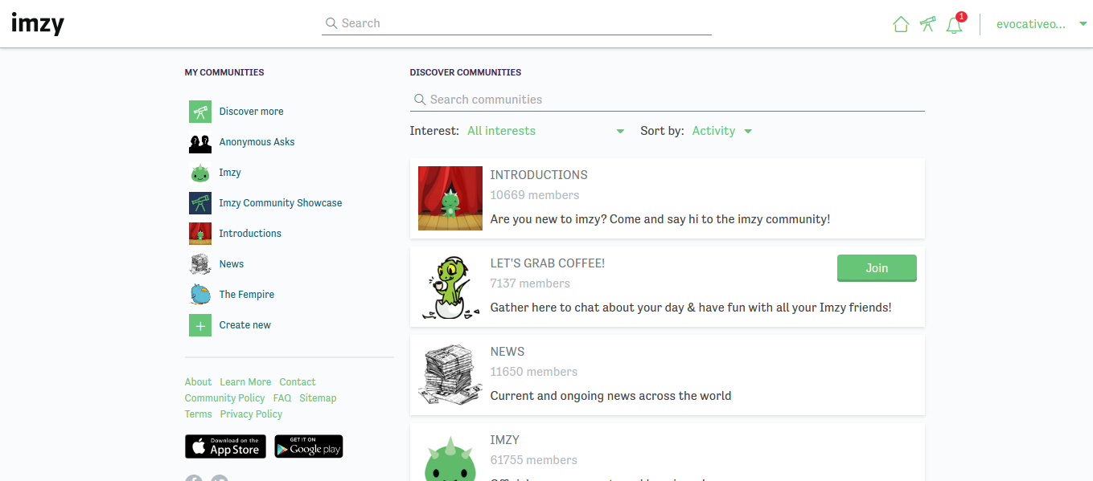The width and height of the screenshot is (1093, 481).
Task: Open the IMZY green dragon thumbnail
Action: (x=450, y=456)
